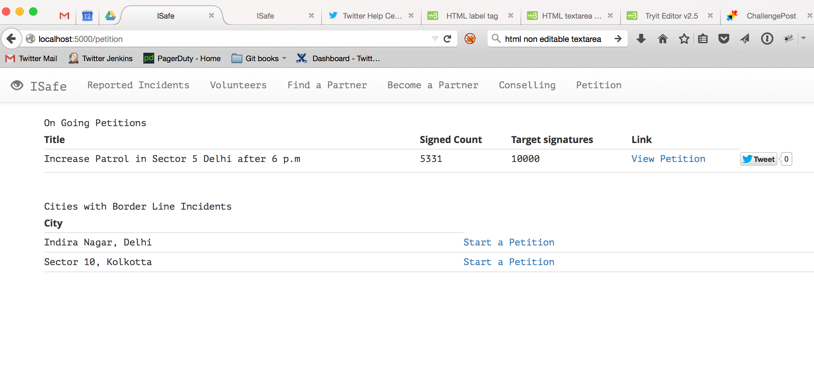Close the Twitter Help Center tab
Image resolution: width=814 pixels, height=376 pixels.
411,16
